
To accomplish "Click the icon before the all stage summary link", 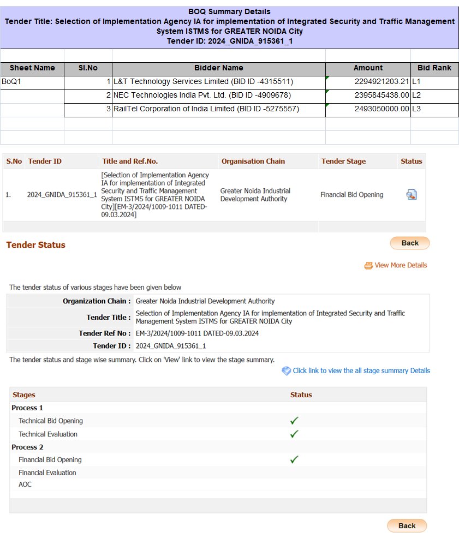I will (x=286, y=371).
